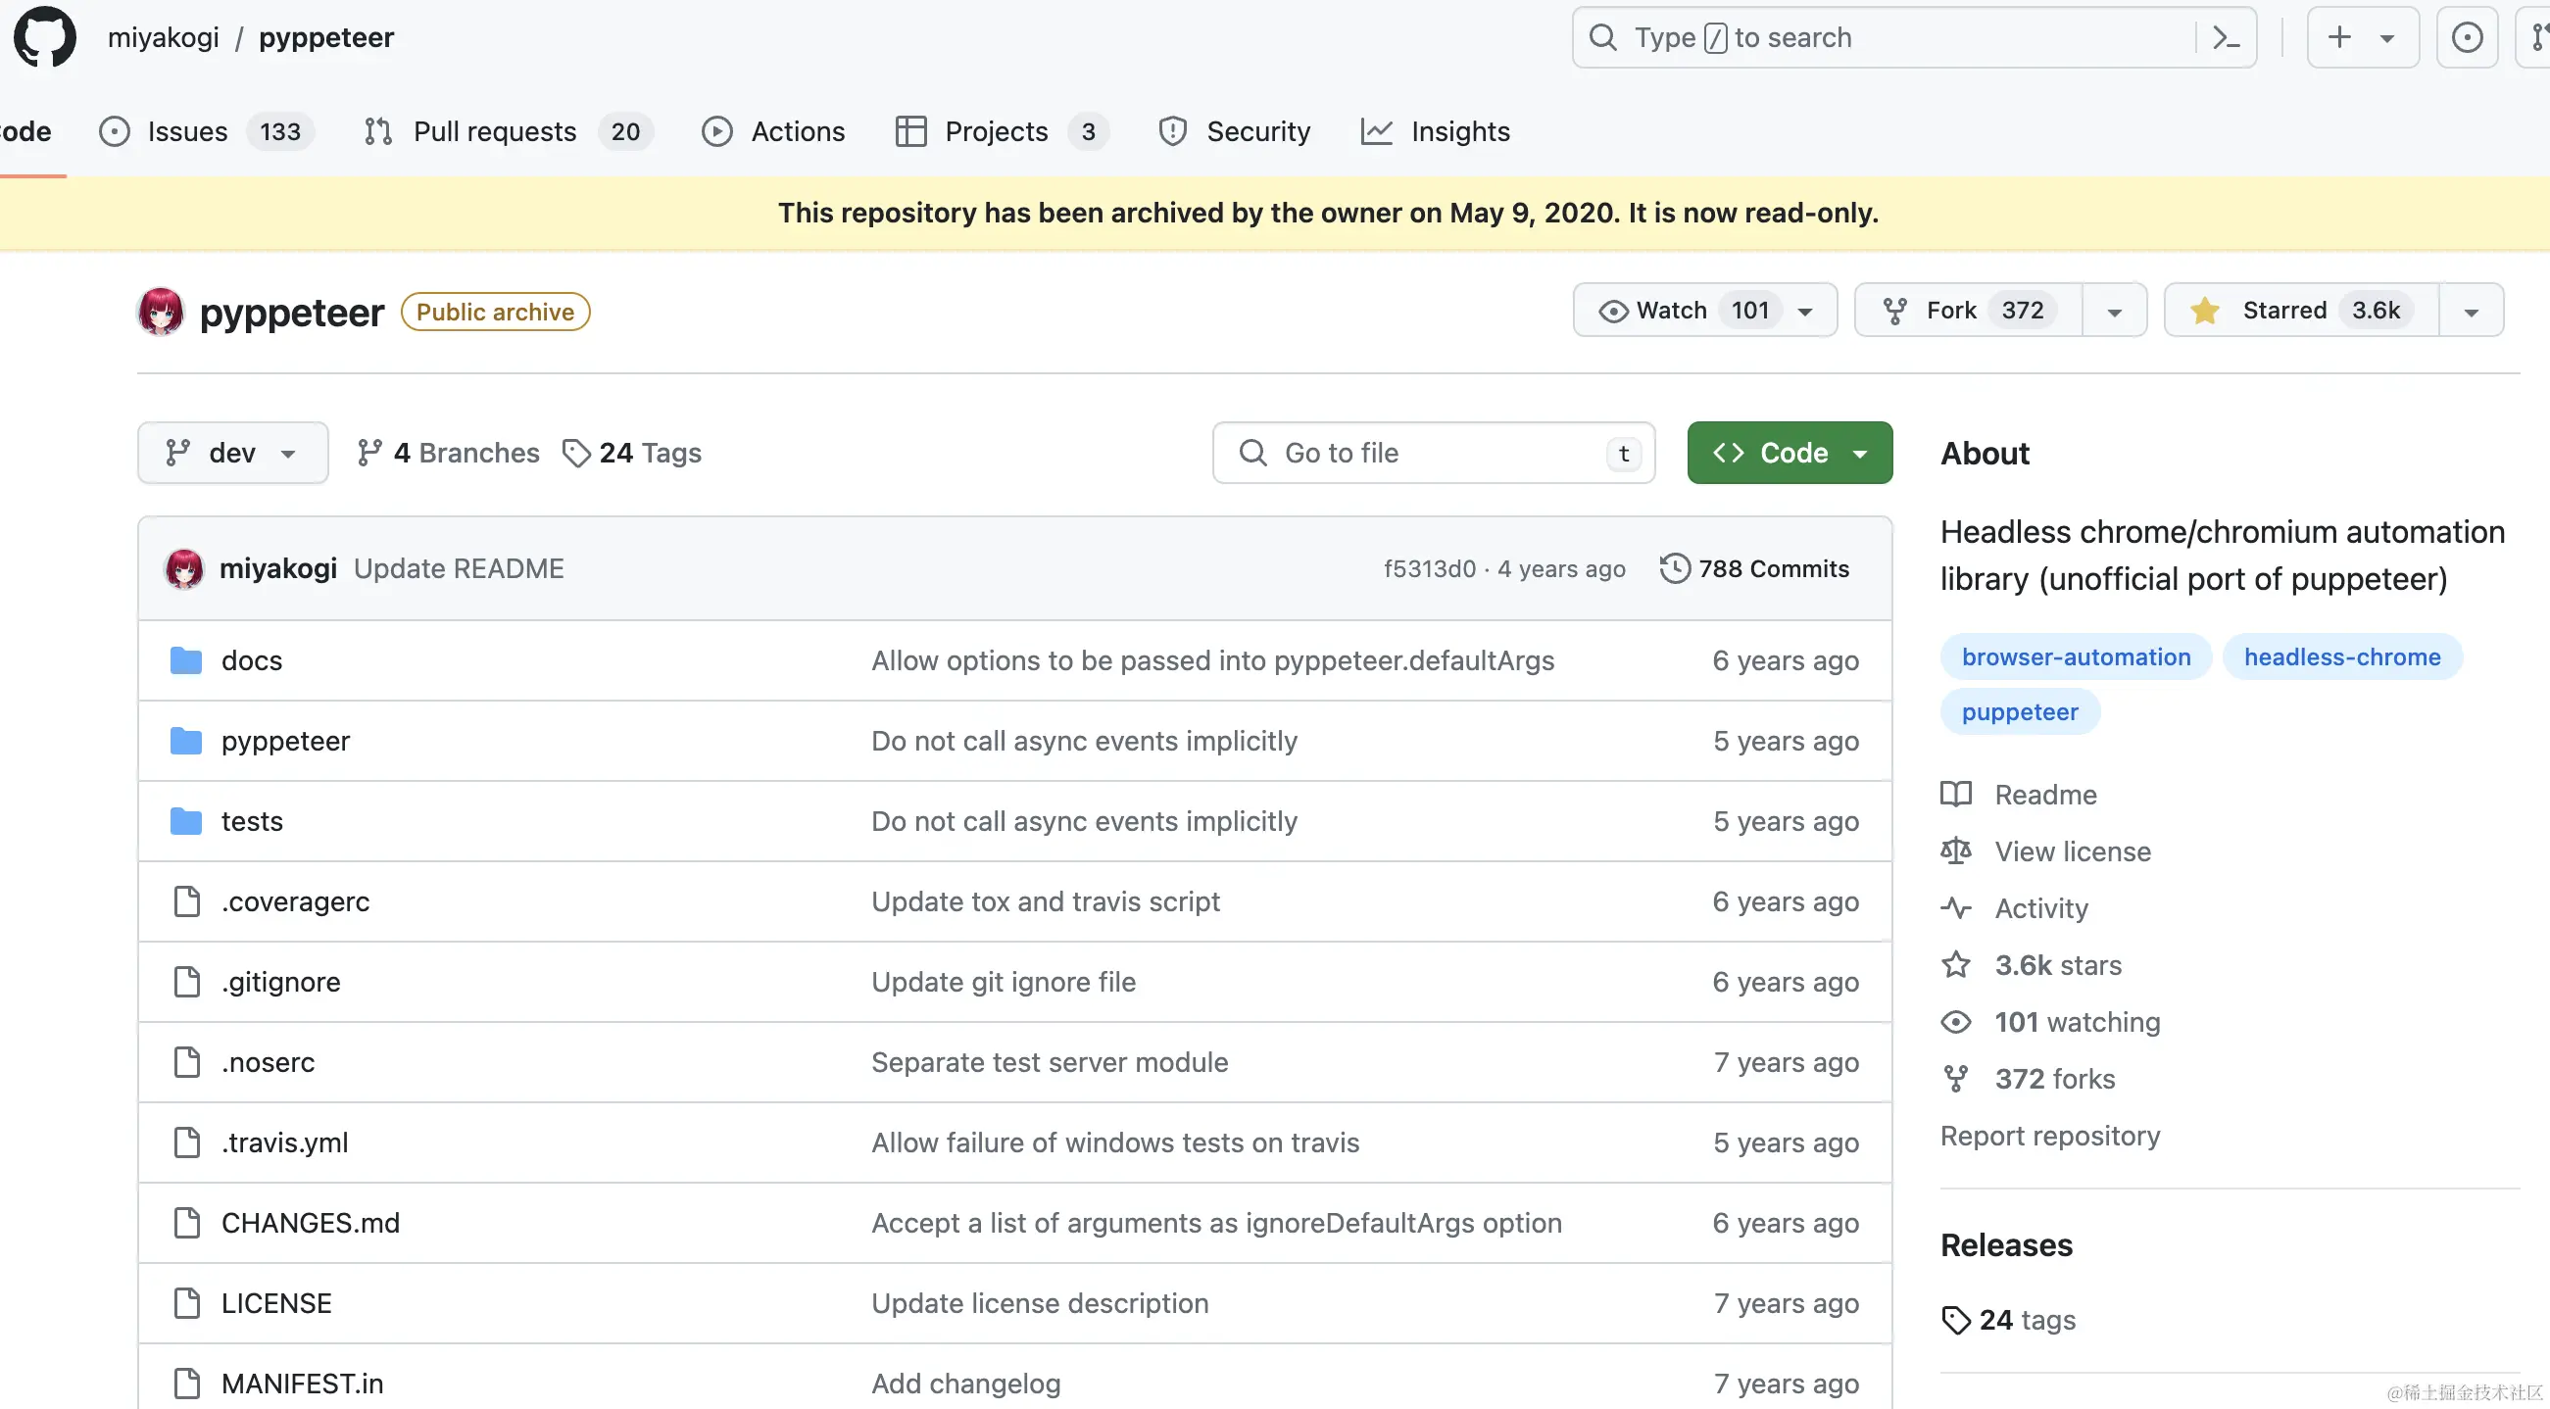Open the command palette icon in search bar
The width and height of the screenshot is (2550, 1409).
point(2226,37)
